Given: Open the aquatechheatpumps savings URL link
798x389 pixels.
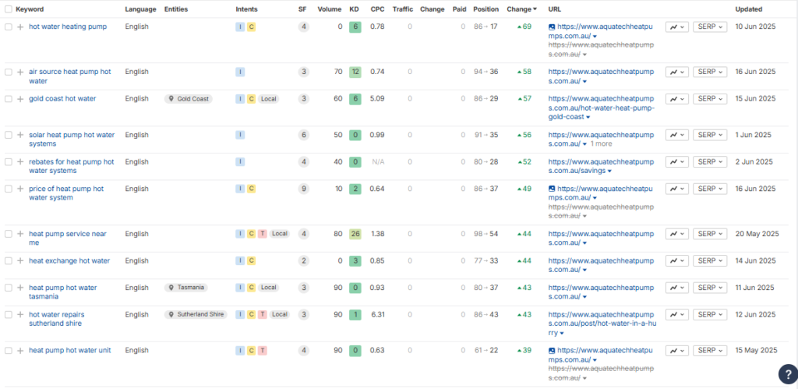Looking at the screenshot, I should coord(601,167).
